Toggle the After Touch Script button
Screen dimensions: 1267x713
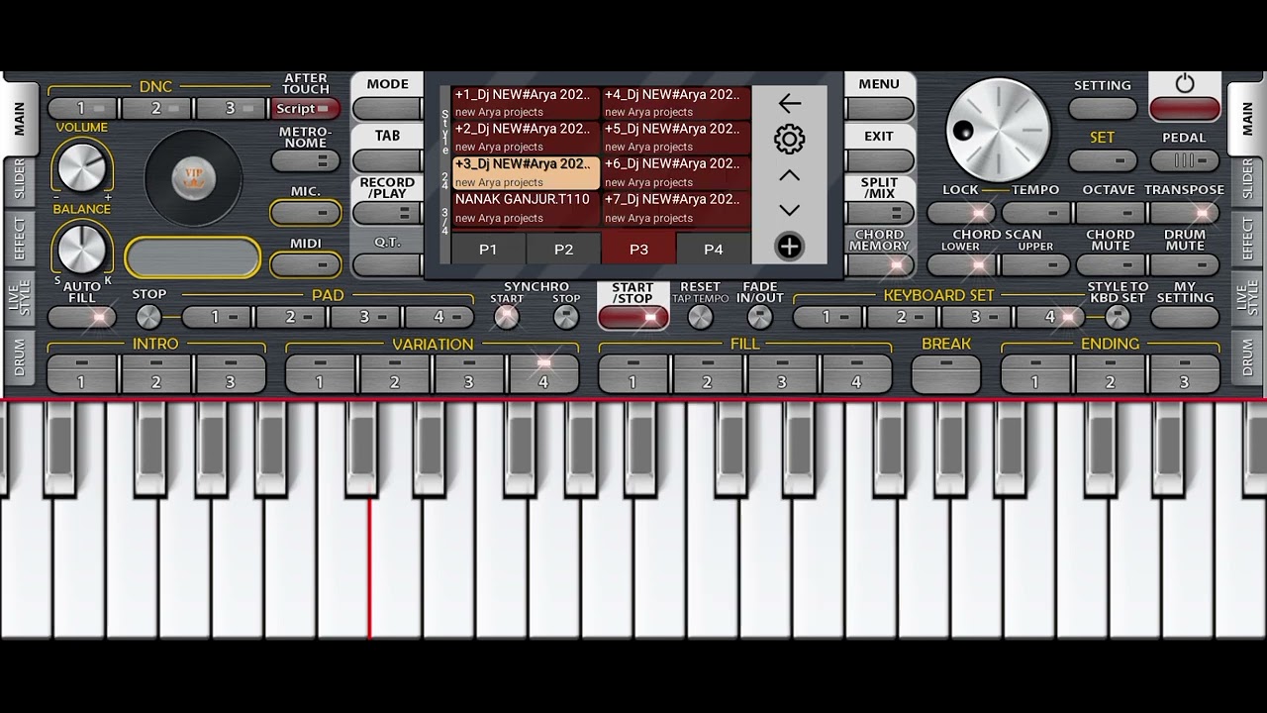[305, 109]
